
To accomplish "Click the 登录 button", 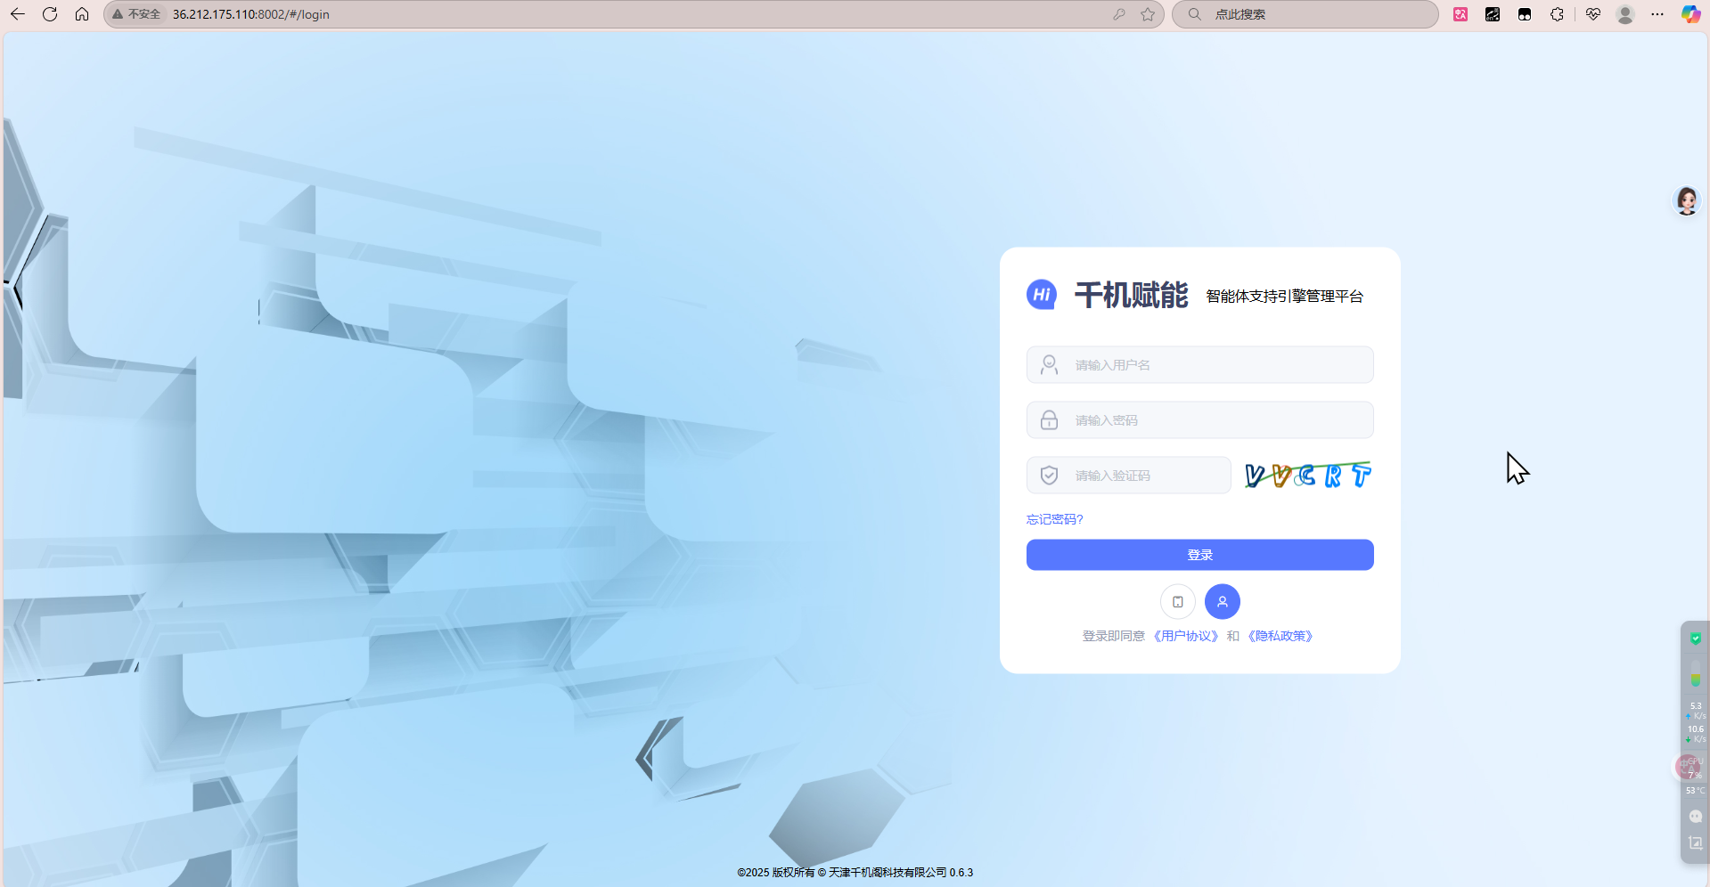I will 1199,555.
